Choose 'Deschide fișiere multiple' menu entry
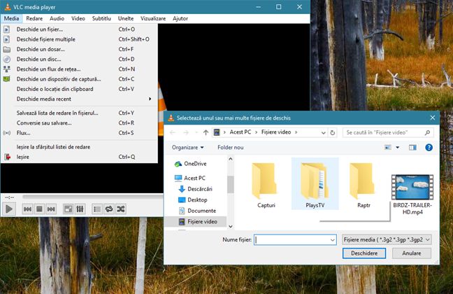 [x=79, y=39]
